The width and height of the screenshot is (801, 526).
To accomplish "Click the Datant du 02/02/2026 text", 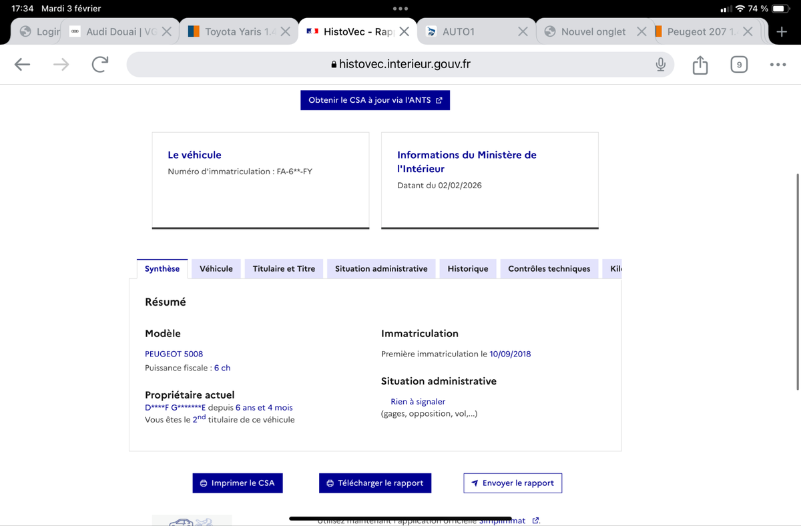I will coord(439,186).
